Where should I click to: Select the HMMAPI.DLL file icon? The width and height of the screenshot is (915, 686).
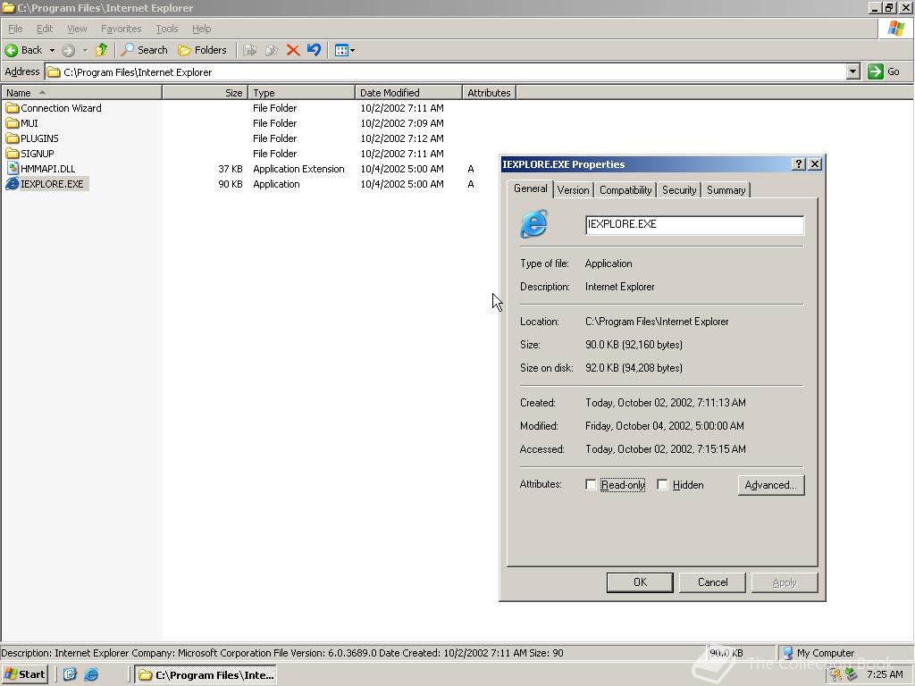click(13, 169)
